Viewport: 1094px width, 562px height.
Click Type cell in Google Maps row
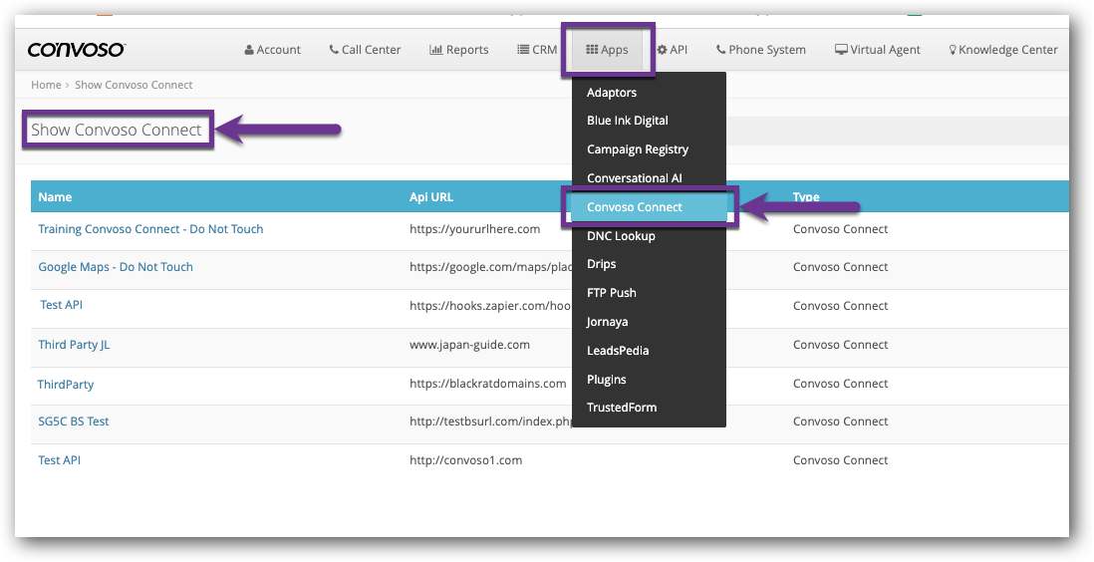(841, 267)
